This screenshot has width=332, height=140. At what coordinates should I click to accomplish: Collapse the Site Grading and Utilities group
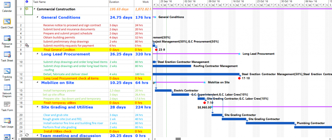click(x=38, y=107)
